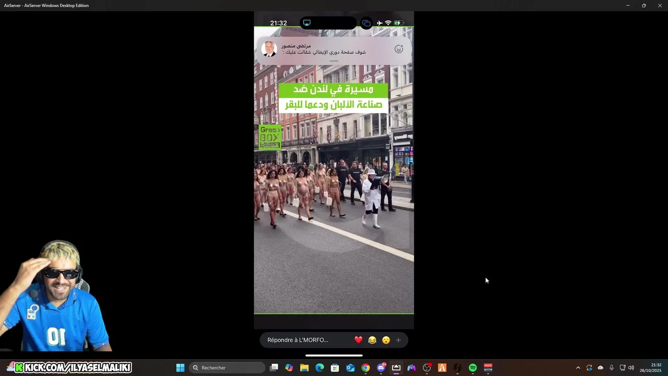Image resolution: width=668 pixels, height=376 pixels.
Task: Open Microsoft Store from the taskbar
Action: (335, 368)
